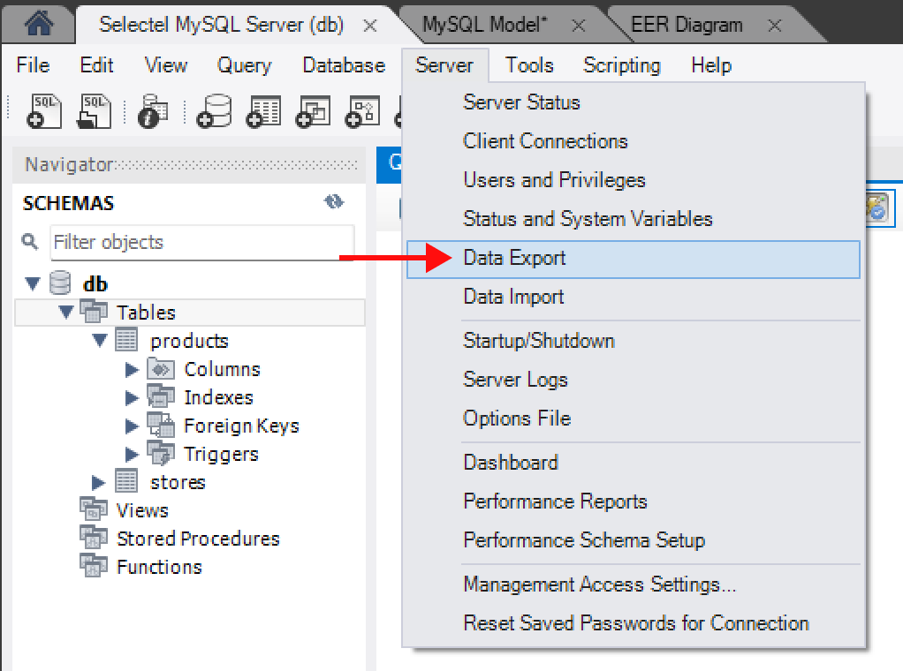This screenshot has width=903, height=671.
Task: Create new table toolbar icon
Action: click(x=264, y=111)
